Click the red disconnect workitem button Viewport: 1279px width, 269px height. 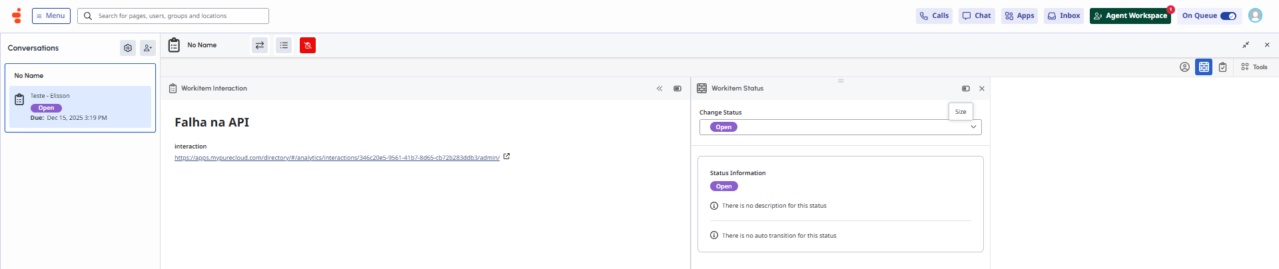[x=308, y=45]
